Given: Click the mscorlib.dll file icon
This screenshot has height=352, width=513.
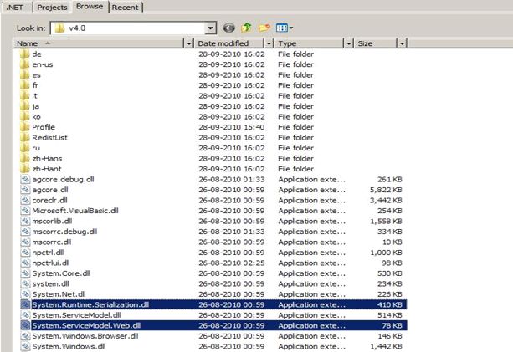Looking at the screenshot, I should click(x=25, y=222).
